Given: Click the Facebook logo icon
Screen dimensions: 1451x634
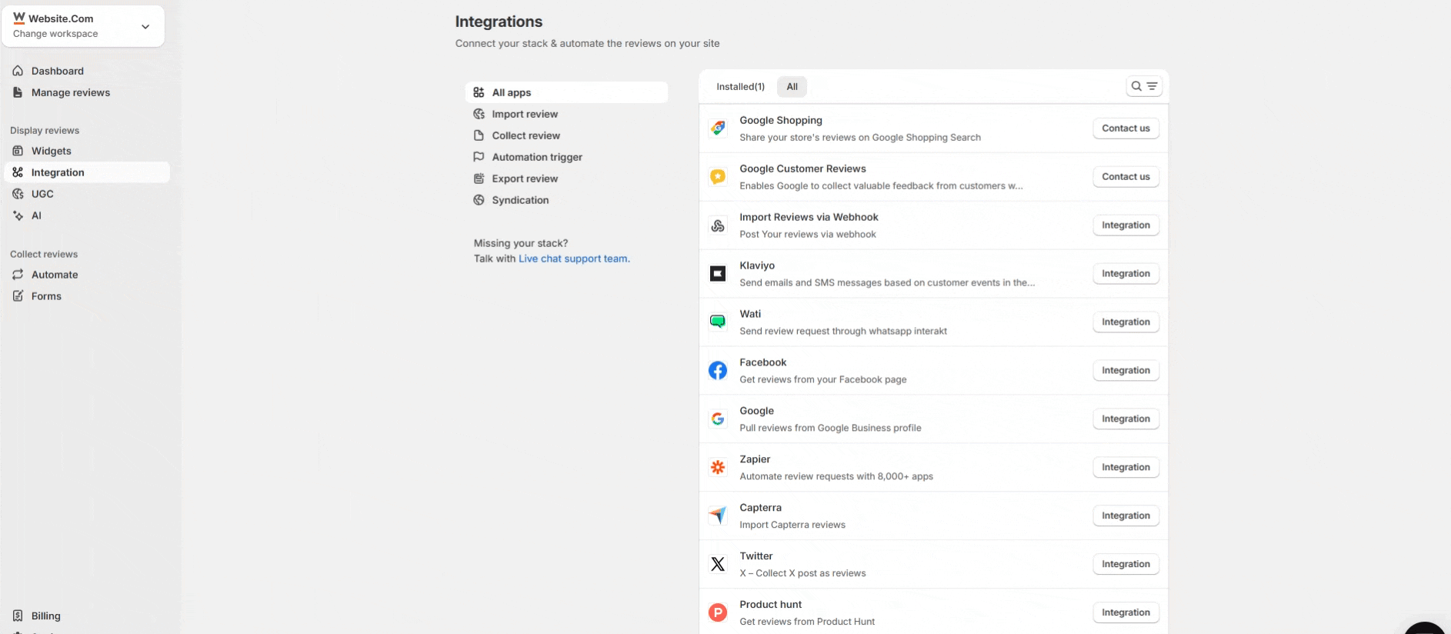Looking at the screenshot, I should pyautogui.click(x=718, y=371).
